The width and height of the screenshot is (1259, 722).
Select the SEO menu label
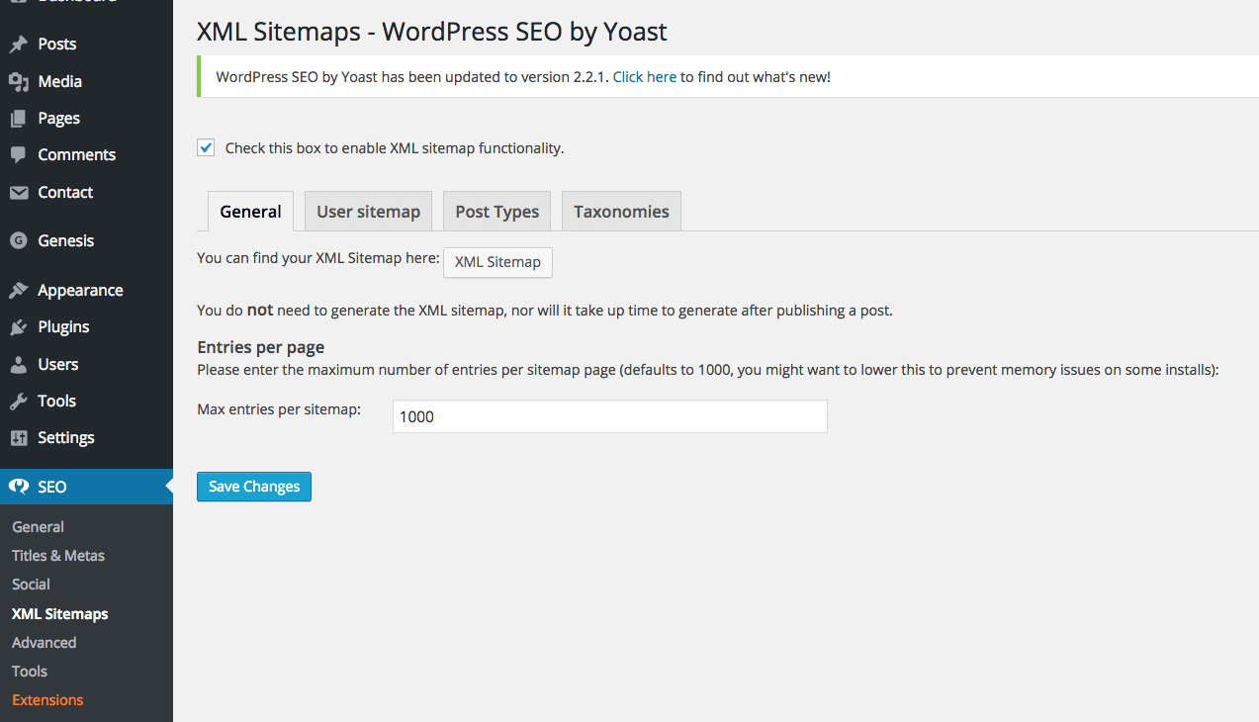click(x=52, y=487)
